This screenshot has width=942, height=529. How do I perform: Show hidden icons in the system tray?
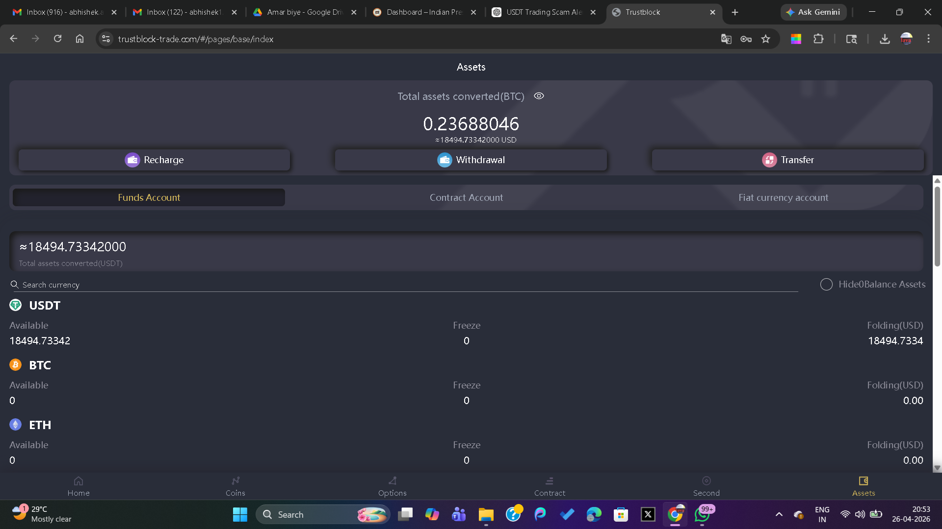tap(779, 514)
